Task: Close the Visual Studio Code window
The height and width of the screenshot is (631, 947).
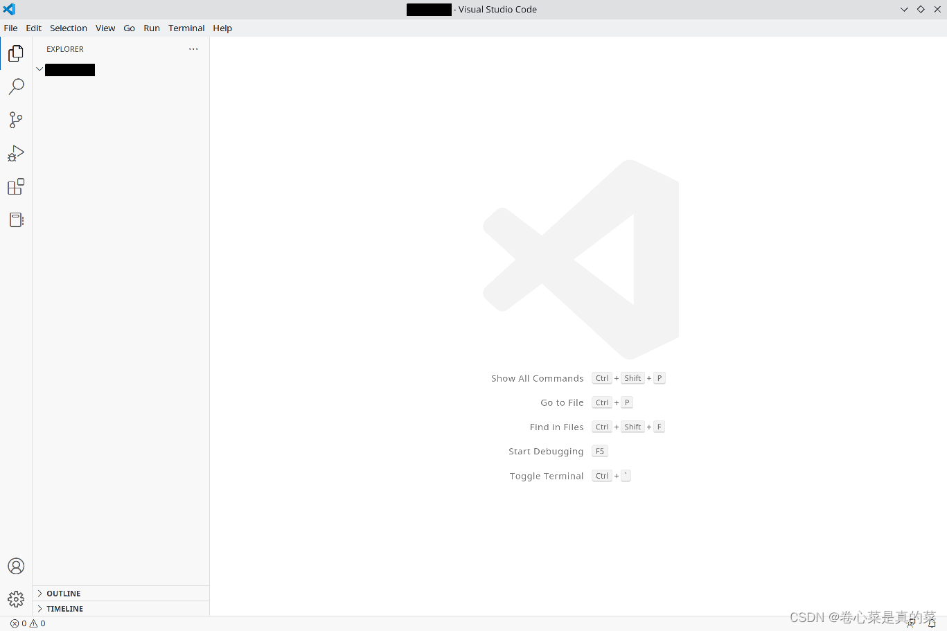Action: (x=937, y=9)
